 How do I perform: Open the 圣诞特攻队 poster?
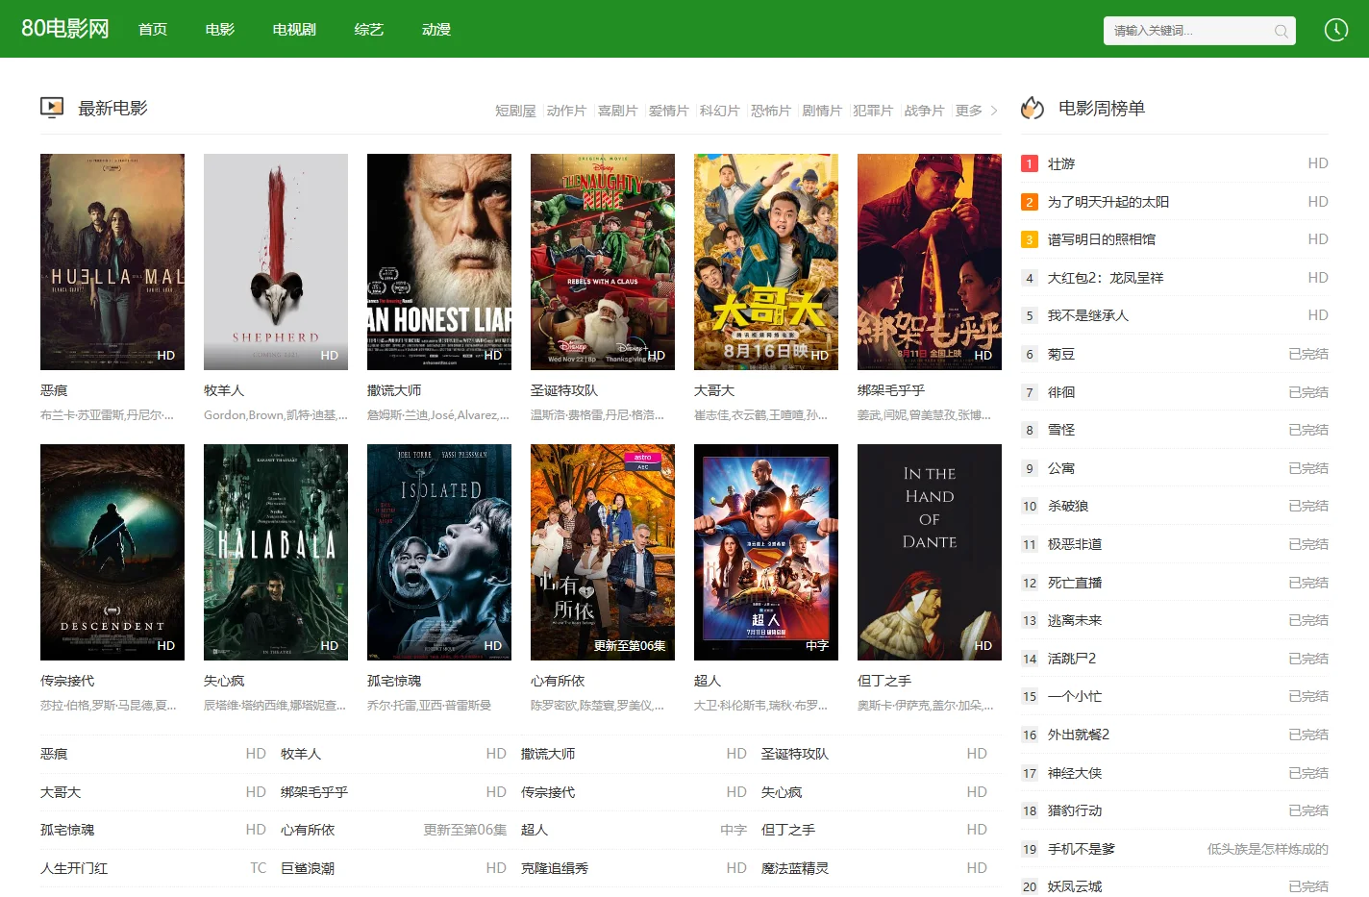tap(603, 262)
